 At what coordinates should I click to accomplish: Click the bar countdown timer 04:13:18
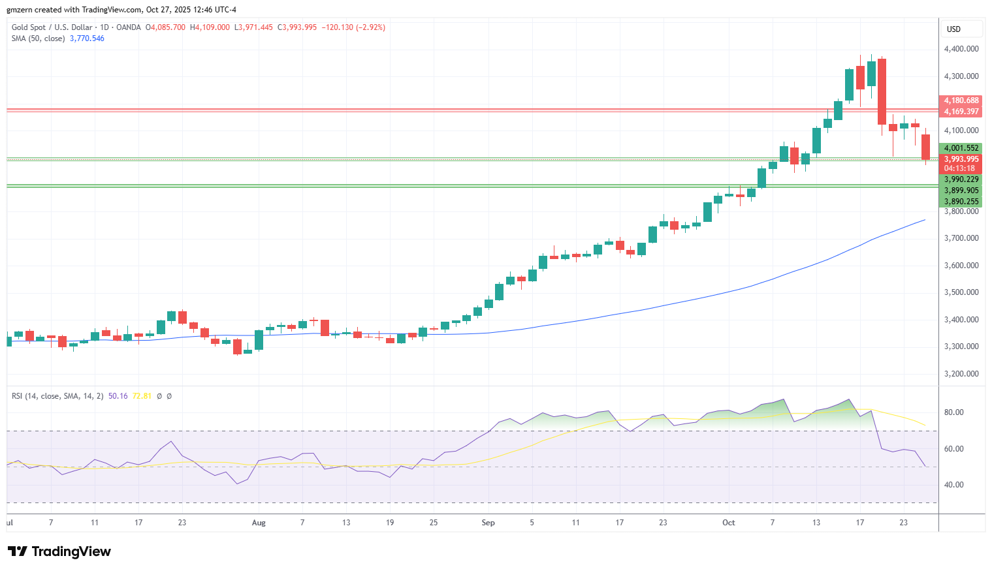(x=961, y=168)
